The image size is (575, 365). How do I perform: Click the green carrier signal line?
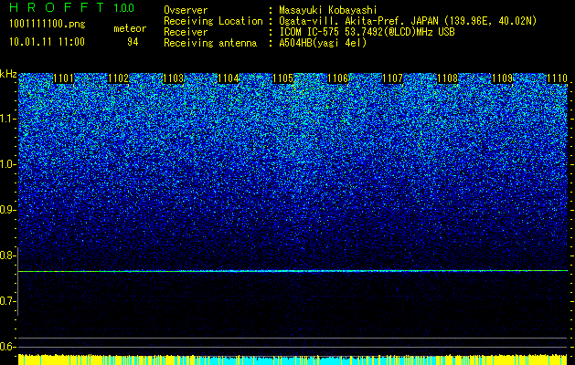(x=293, y=271)
